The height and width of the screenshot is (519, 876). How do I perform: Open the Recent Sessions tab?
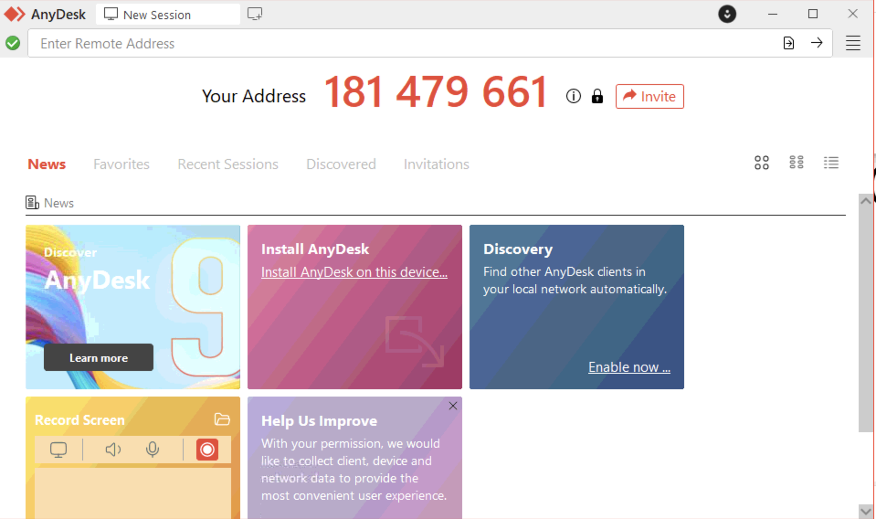(228, 164)
